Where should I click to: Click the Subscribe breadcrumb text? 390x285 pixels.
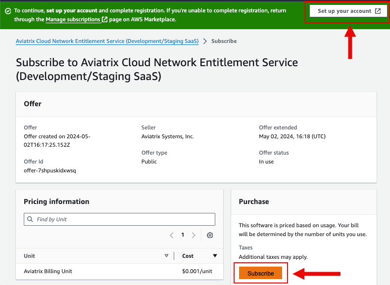(224, 41)
